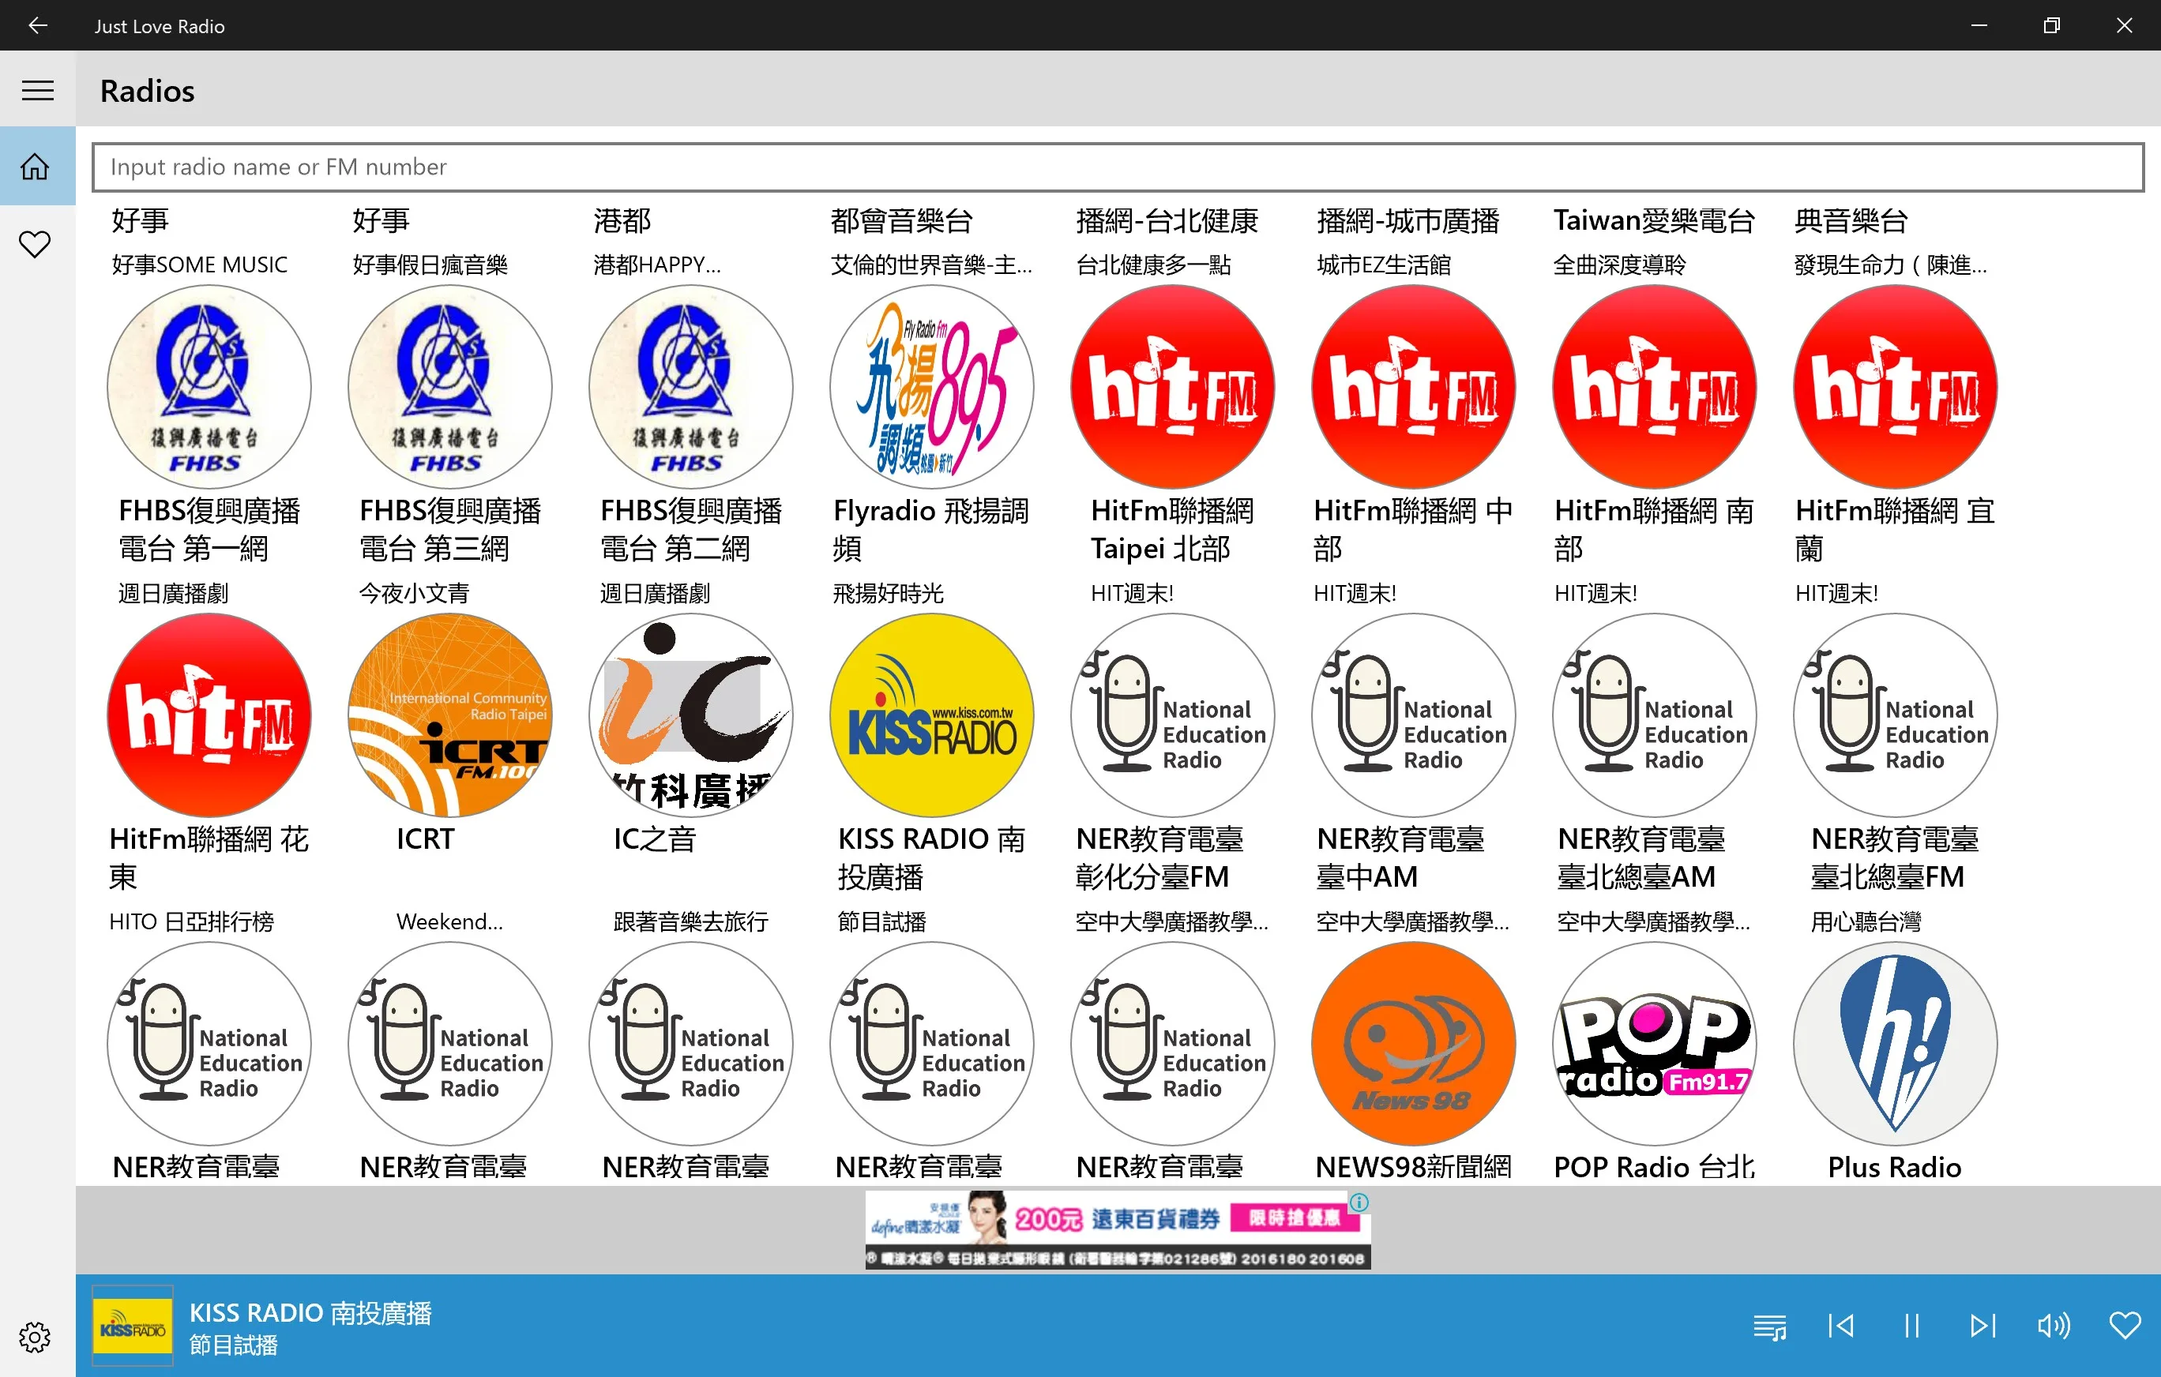The height and width of the screenshot is (1377, 2161).
Task: Click the 遠東百貨禮券 advertisement banner
Action: pyautogui.click(x=1118, y=1229)
